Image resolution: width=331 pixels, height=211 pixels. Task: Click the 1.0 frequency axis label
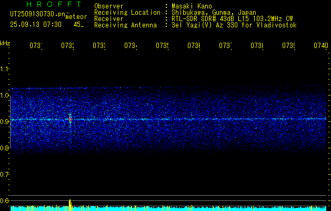point(5,95)
